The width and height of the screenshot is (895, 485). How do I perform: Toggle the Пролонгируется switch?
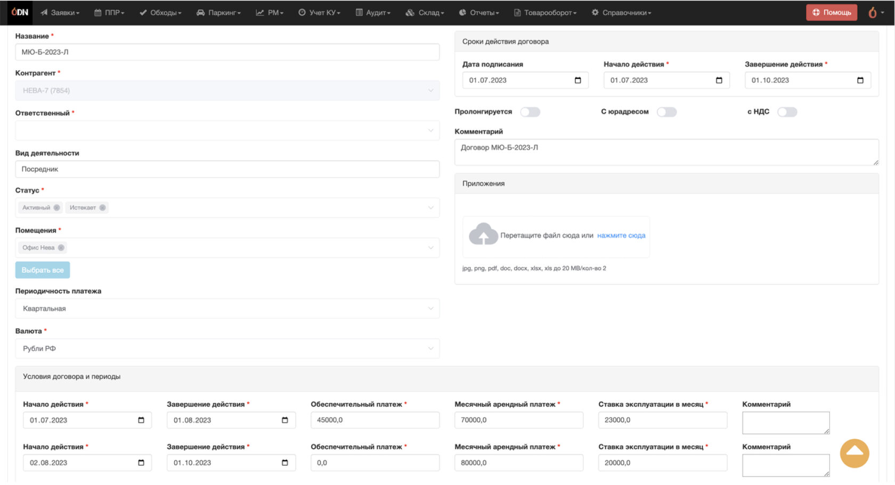530,112
